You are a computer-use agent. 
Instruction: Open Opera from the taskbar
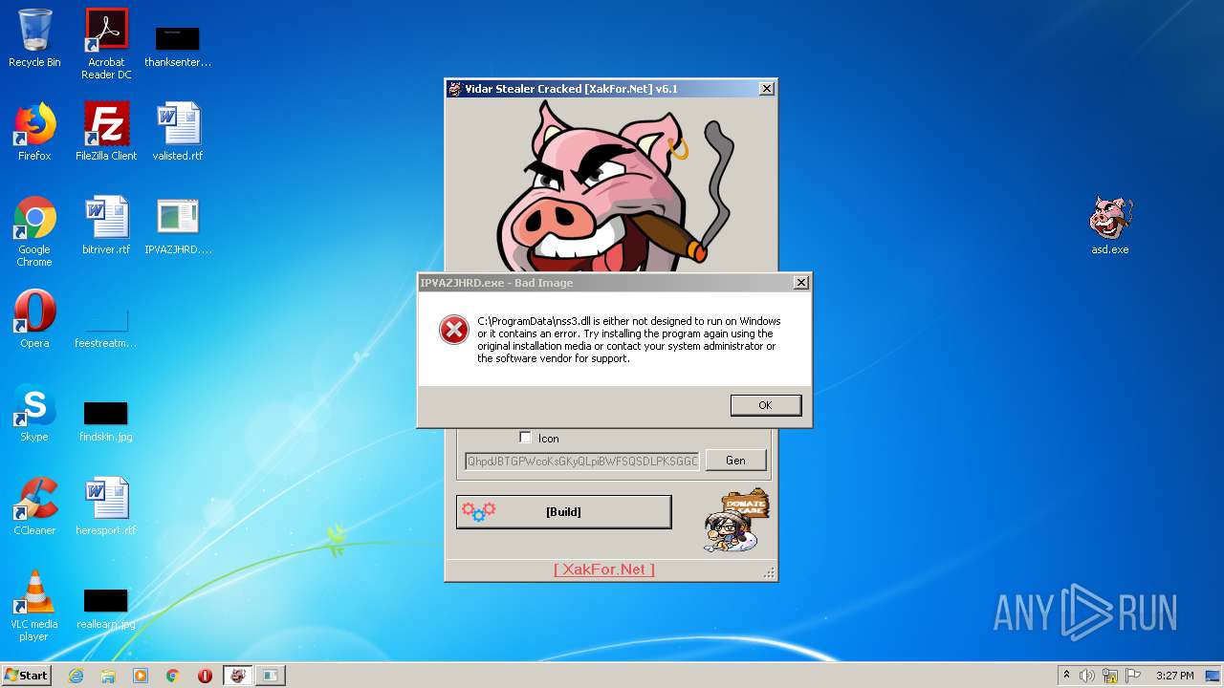tap(205, 676)
